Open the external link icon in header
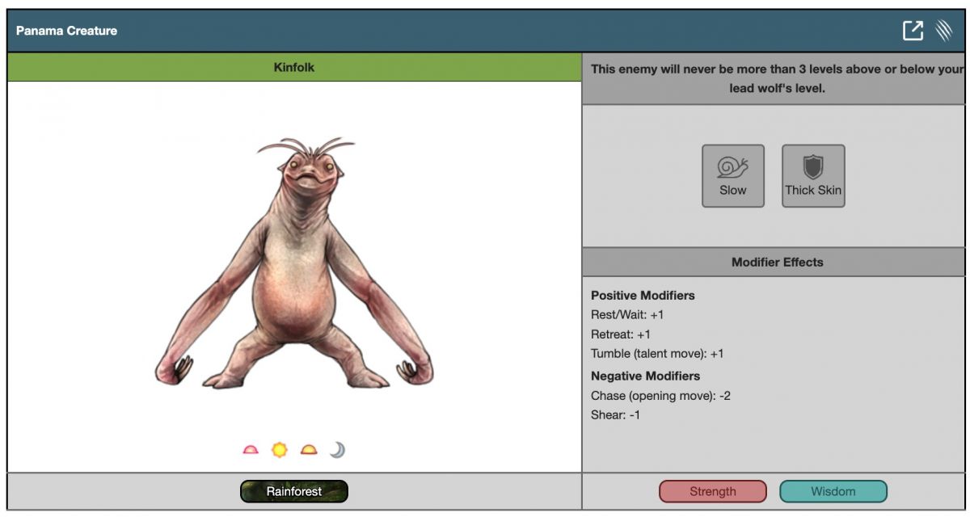 pyautogui.click(x=913, y=31)
